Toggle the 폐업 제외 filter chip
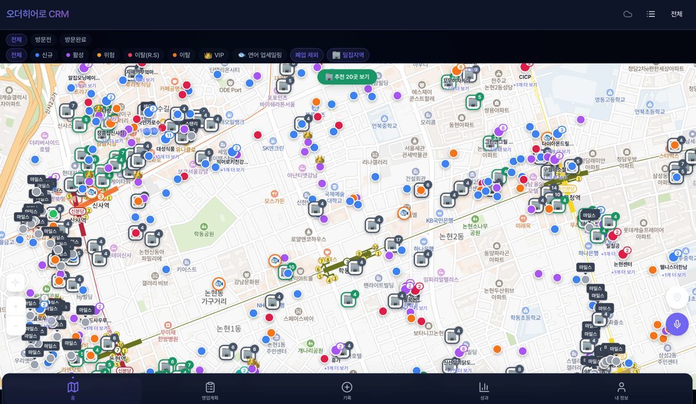The height and width of the screenshot is (404, 696). [x=307, y=55]
